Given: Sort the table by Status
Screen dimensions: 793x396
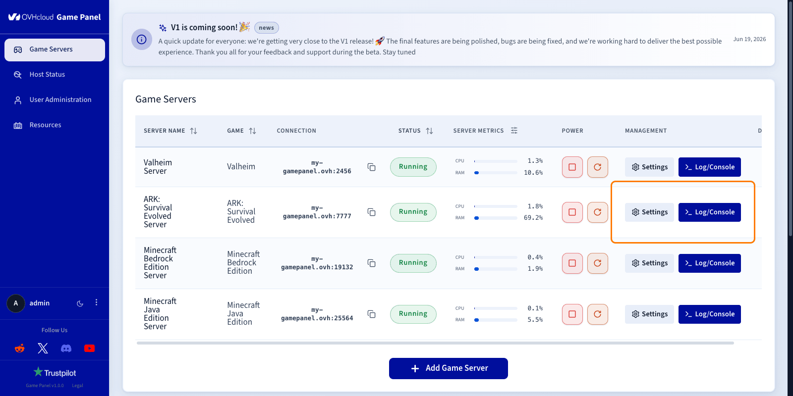Looking at the screenshot, I should (x=429, y=131).
